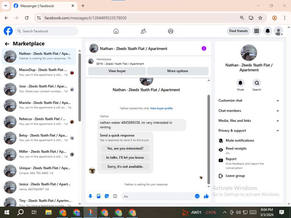
Task: Send a thumbs-up like
Action: pos(206,196)
